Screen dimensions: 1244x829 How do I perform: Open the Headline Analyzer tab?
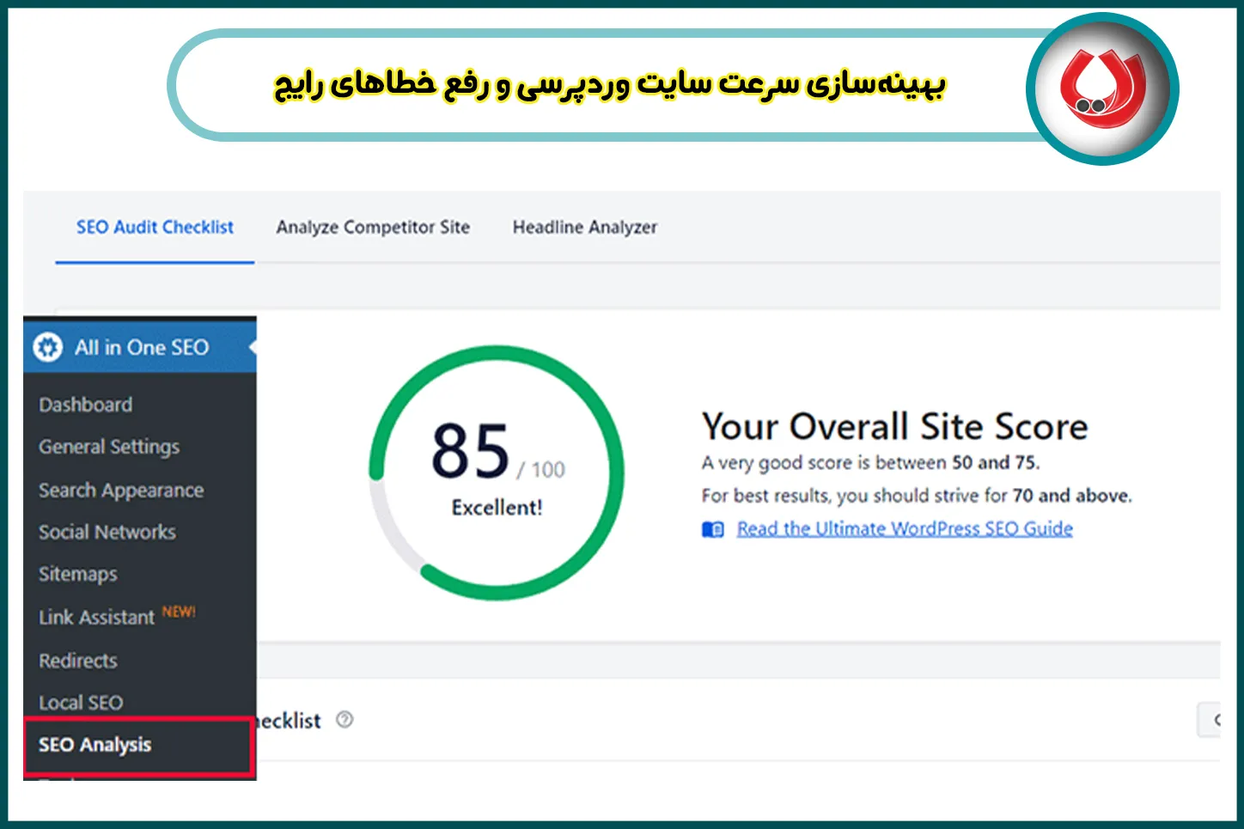tap(584, 227)
